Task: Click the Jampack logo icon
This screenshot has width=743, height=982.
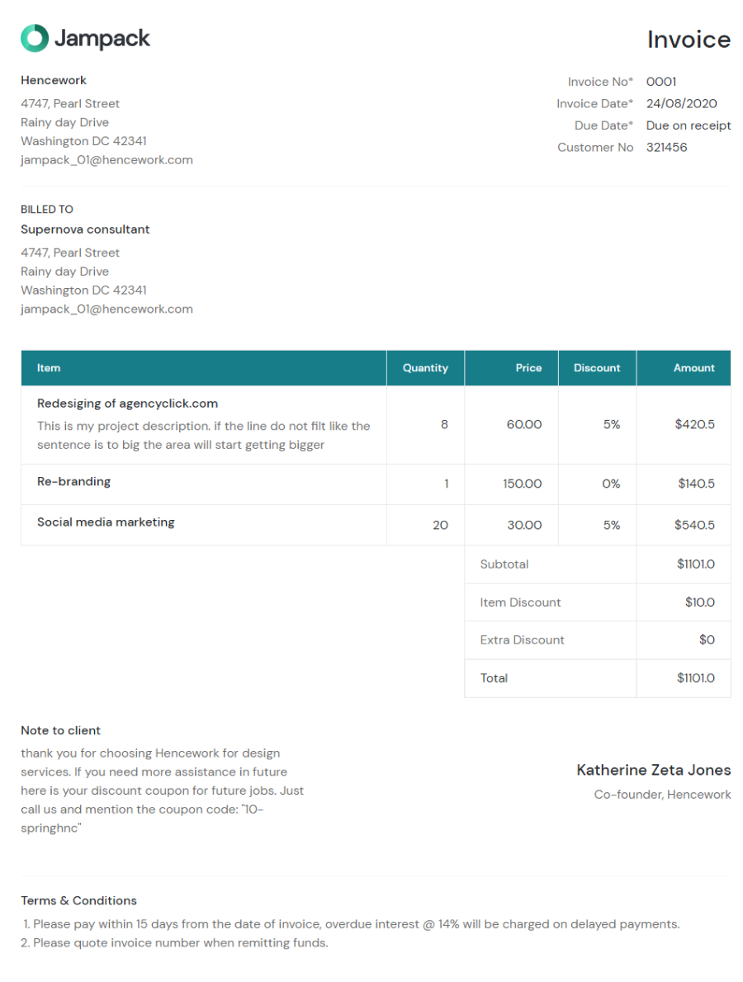Action: coord(35,38)
